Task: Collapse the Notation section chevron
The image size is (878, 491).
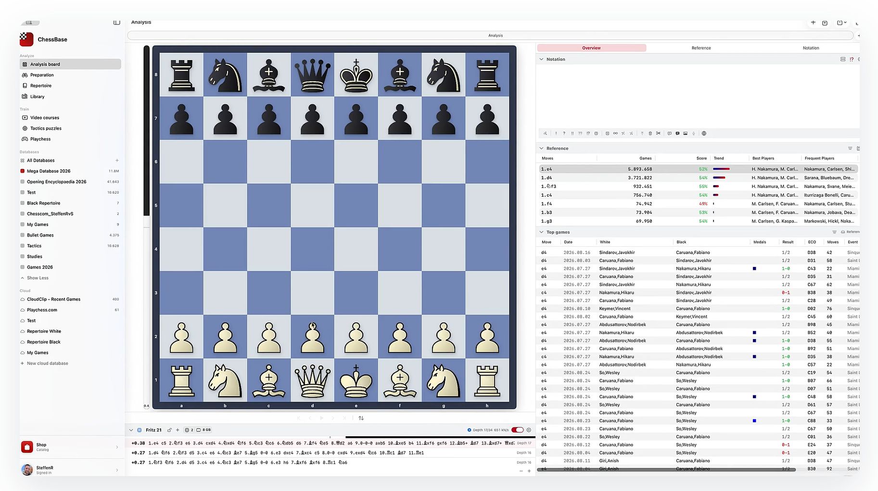Action: coord(542,59)
